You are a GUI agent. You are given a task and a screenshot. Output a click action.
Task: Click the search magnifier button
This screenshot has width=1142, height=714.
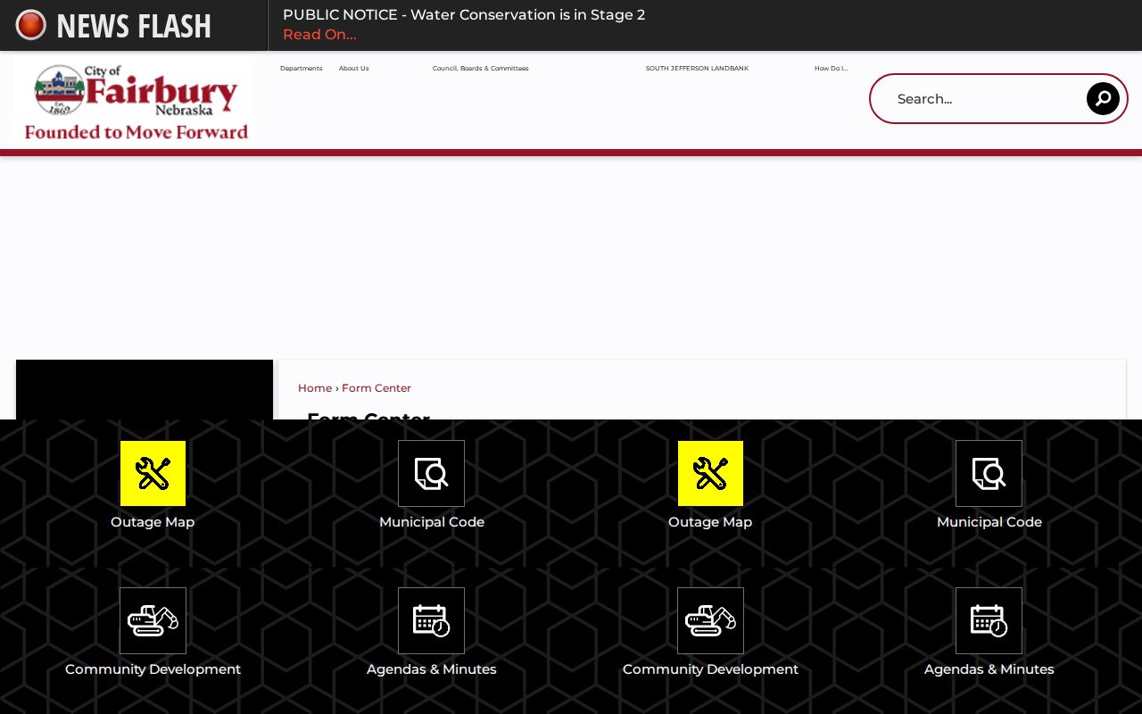(x=1103, y=98)
